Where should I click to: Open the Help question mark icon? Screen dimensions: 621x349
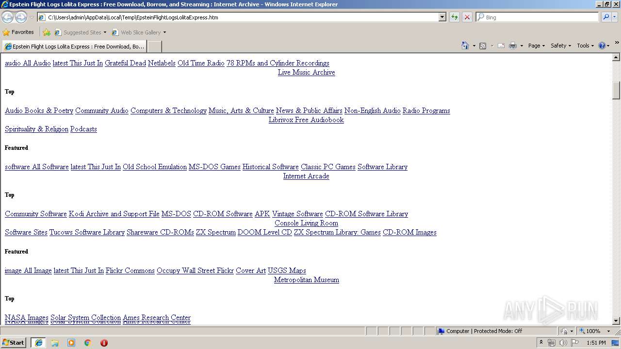point(602,46)
